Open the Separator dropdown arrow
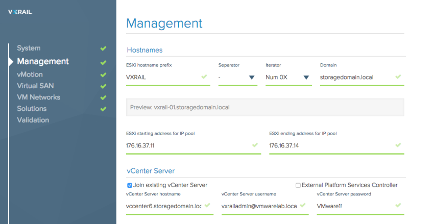434x224 pixels. [x=252, y=78]
